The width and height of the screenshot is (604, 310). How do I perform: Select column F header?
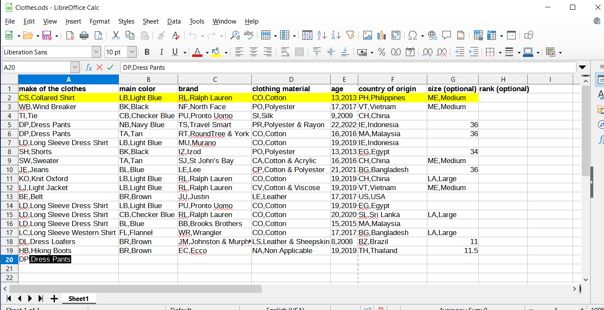tap(393, 79)
